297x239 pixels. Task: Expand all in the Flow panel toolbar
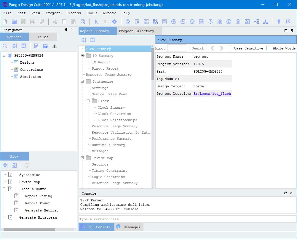pos(5,165)
